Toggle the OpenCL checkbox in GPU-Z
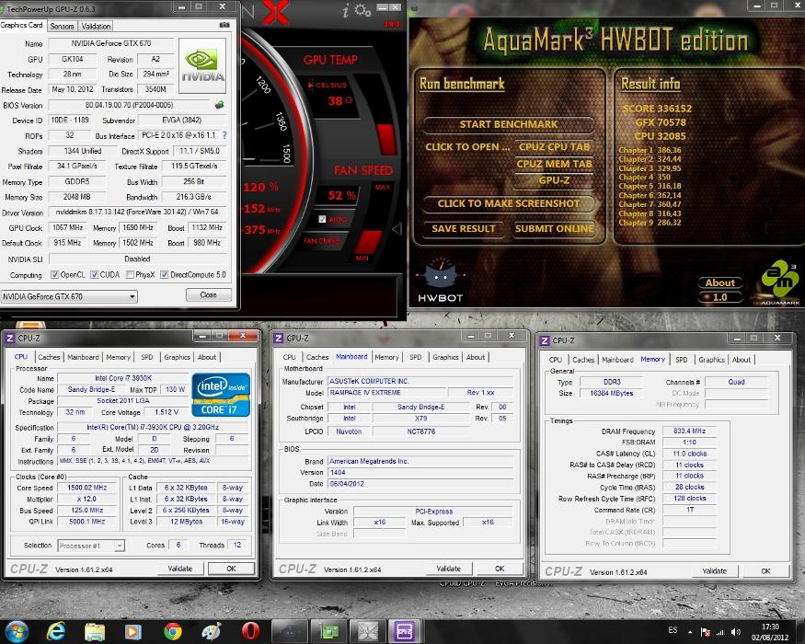Viewport: 805px width, 644px height. (54, 275)
